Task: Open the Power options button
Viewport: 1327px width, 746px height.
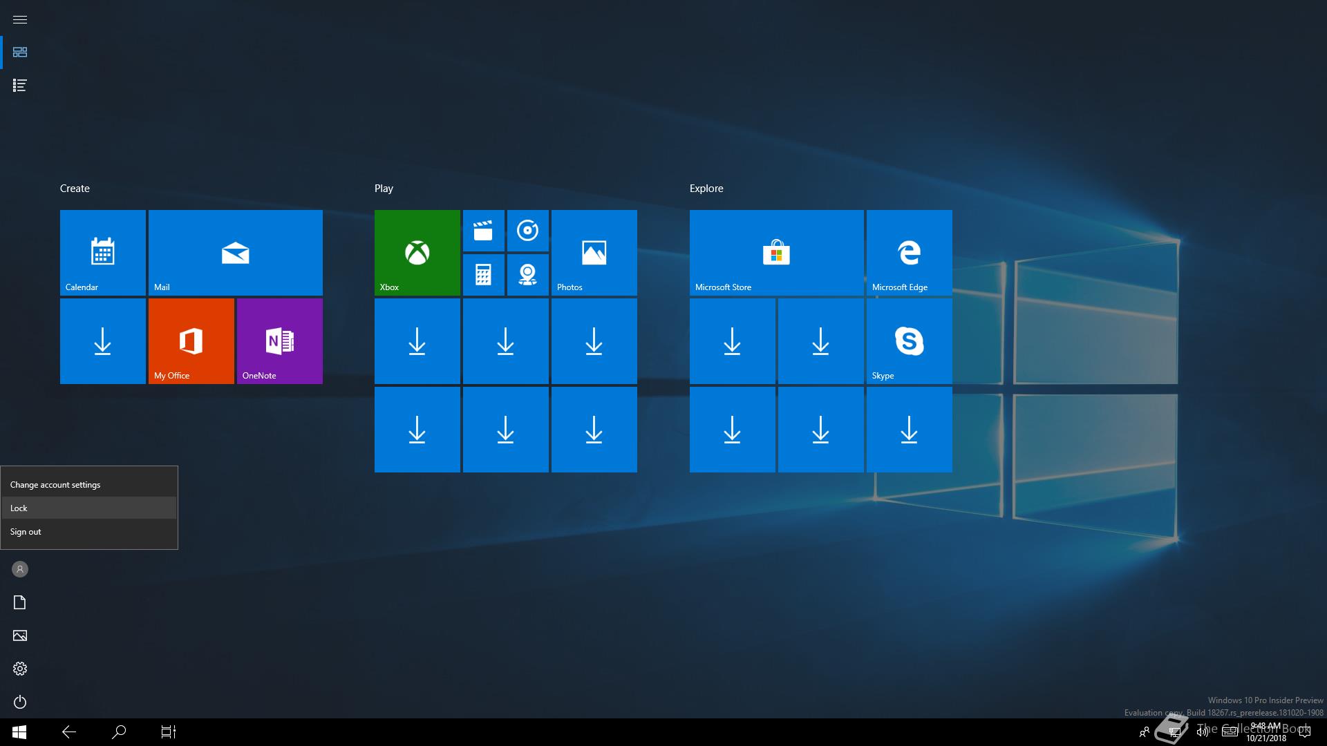Action: [20, 702]
